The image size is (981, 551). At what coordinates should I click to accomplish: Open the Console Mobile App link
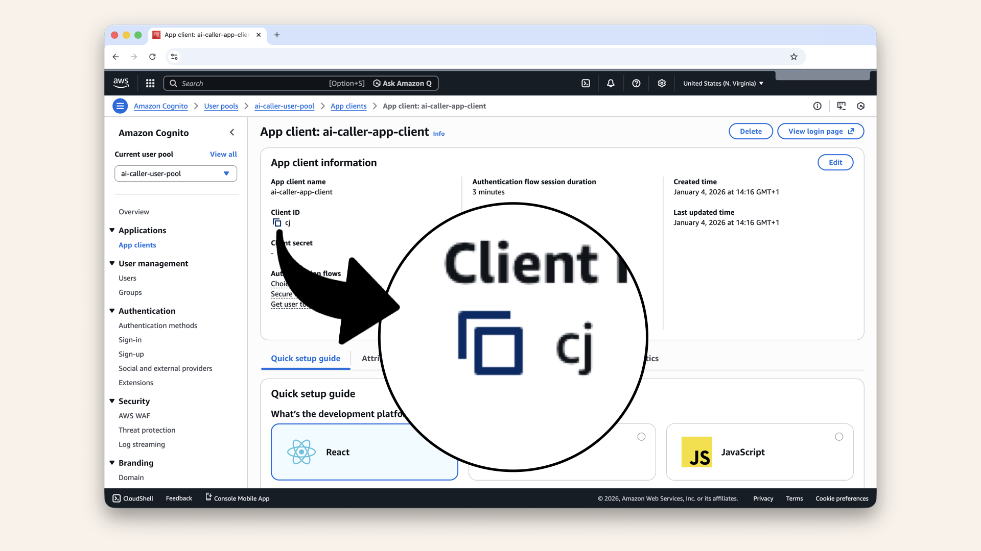click(237, 498)
